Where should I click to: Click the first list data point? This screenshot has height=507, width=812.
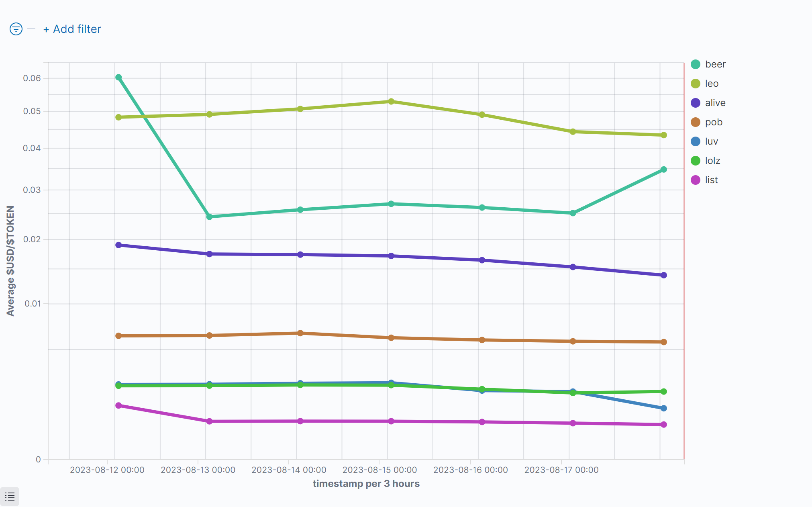coord(118,405)
